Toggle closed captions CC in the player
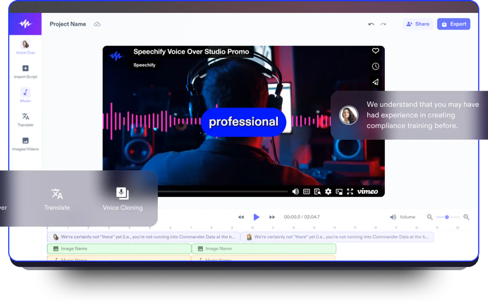 [x=307, y=192]
